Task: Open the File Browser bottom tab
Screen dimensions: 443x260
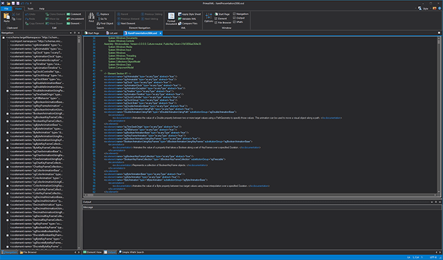Action: 28,252
